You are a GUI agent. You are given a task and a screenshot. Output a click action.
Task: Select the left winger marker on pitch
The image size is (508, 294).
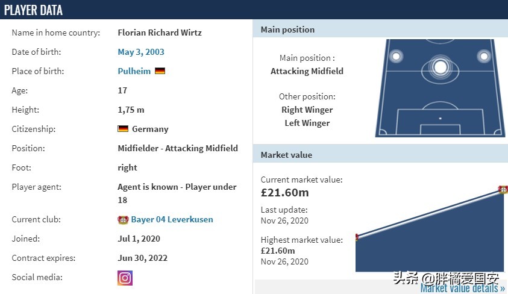click(396, 57)
